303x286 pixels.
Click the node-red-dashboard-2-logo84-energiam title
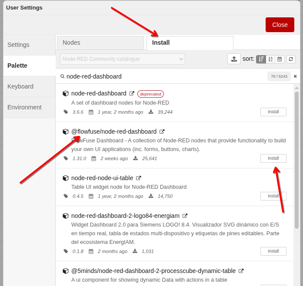pyautogui.click(x=125, y=216)
